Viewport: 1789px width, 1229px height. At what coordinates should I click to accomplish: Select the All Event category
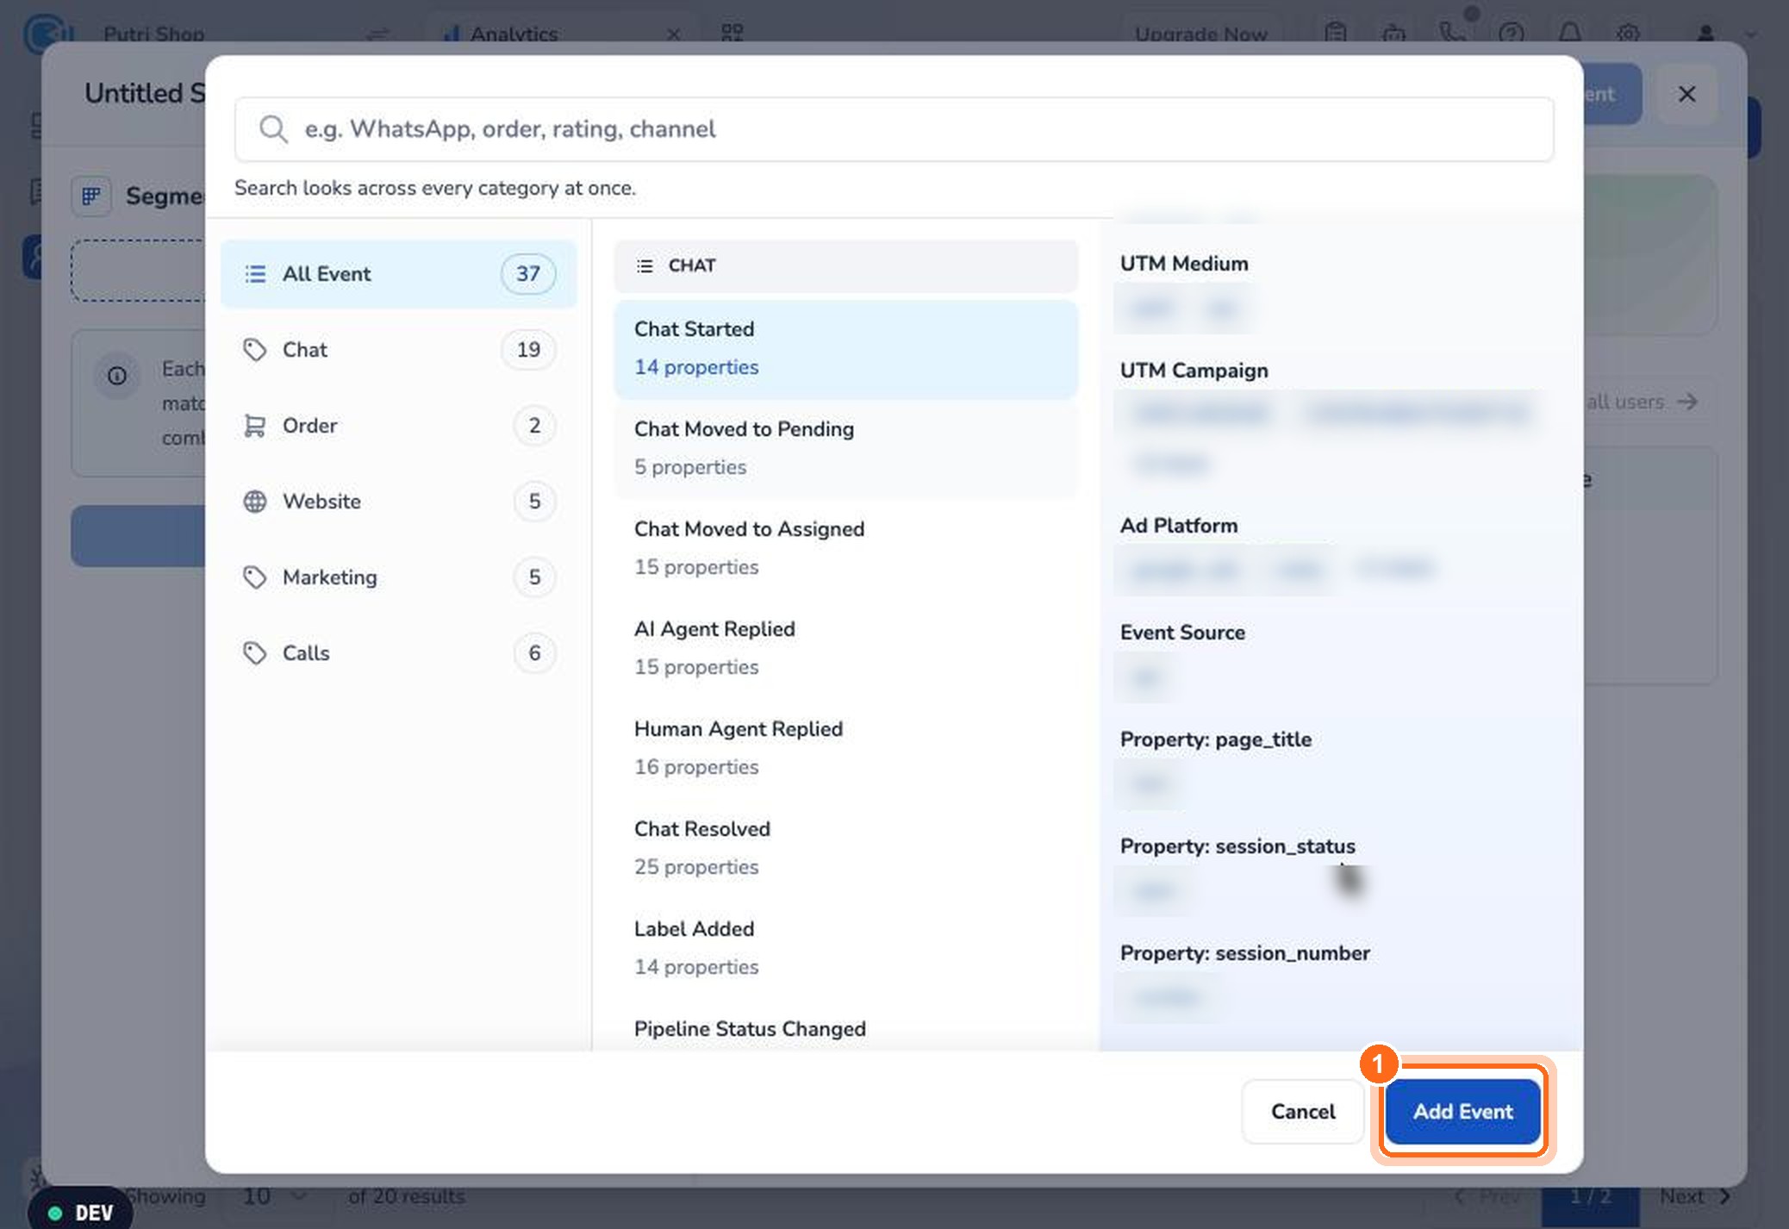click(398, 274)
